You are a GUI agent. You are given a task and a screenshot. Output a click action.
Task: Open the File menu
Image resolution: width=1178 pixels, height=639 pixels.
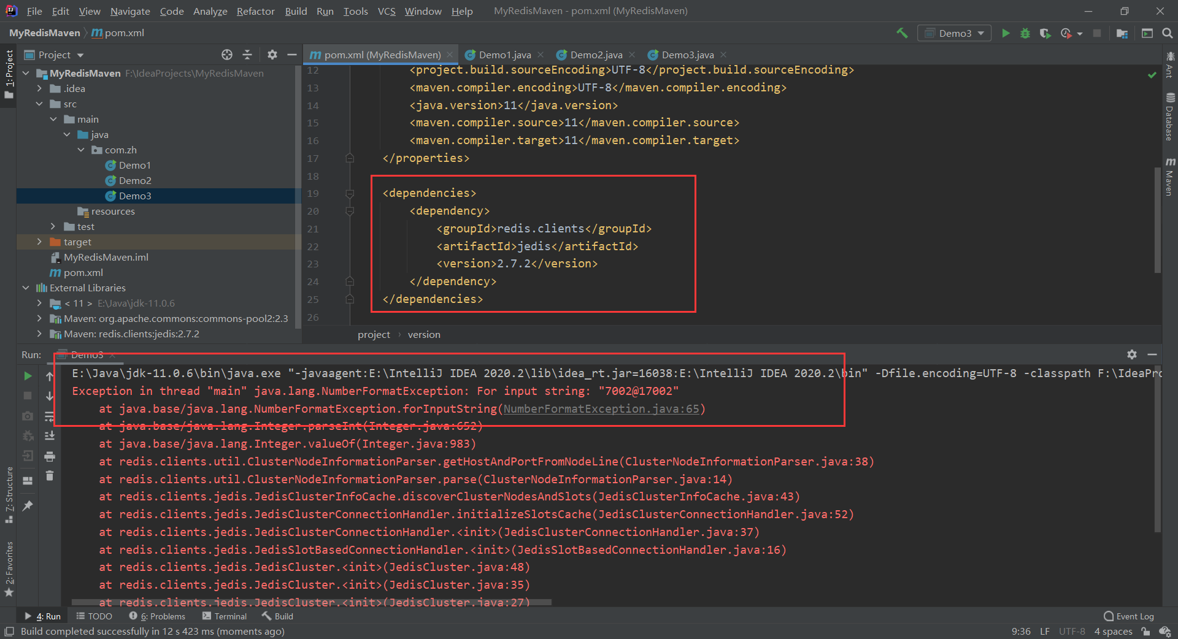coord(34,11)
